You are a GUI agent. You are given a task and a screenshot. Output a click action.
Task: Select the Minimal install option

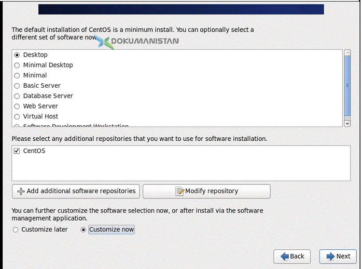[17, 76]
